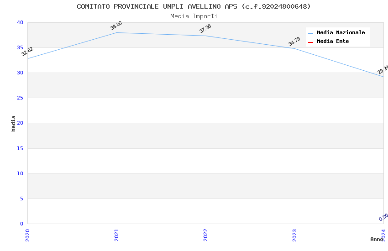Screen dimensions: 388x251
Task: Click the line point at 2021
Action: pyautogui.click(x=116, y=33)
